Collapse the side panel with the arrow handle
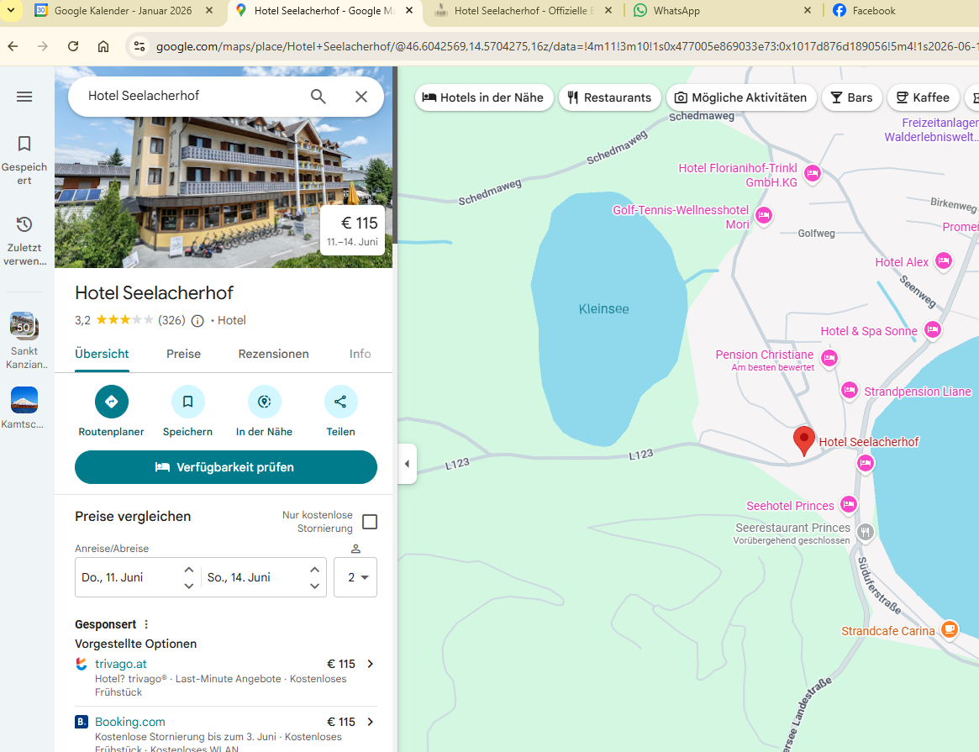This screenshot has height=752, width=979. coord(407,464)
